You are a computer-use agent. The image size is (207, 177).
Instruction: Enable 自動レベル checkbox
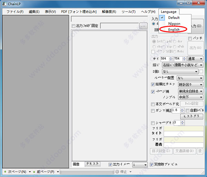pos(187,110)
